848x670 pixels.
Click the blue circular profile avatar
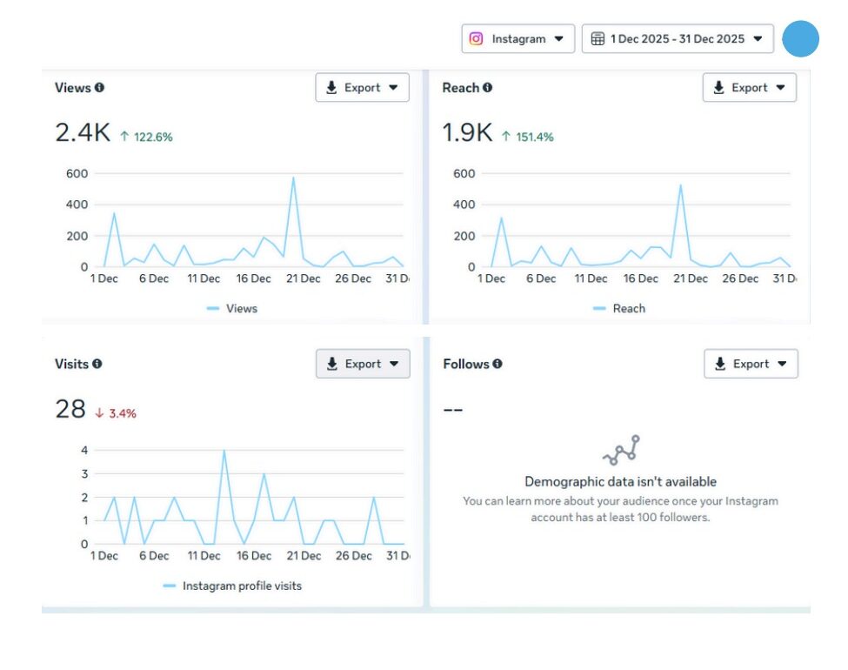tap(800, 39)
